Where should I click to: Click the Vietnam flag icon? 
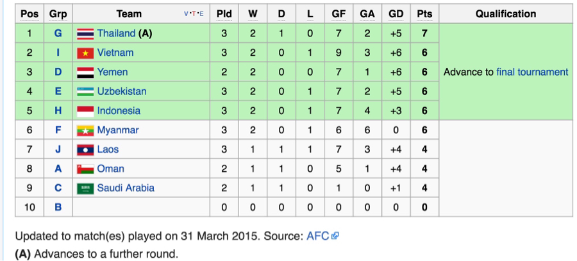click(85, 53)
